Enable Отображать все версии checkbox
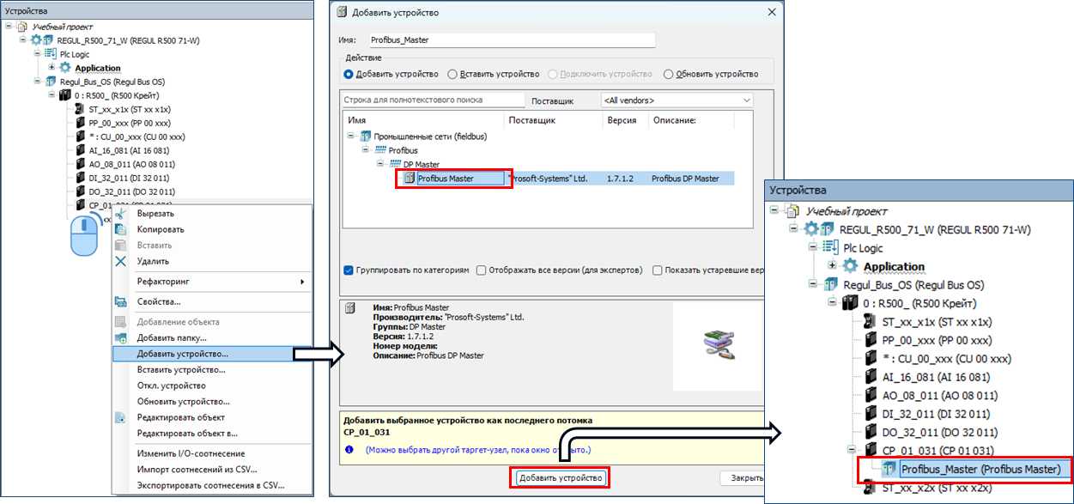1074x504 pixels. 482,270
